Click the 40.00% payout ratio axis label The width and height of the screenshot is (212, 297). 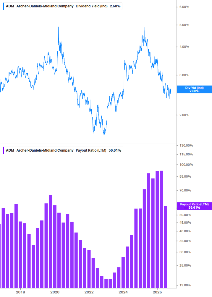pyautogui.click(x=185, y=231)
